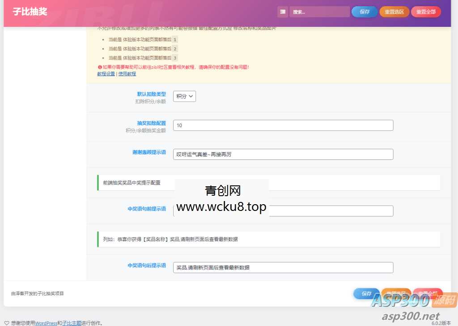
Task: Click the www.wcku8.top watermark link
Action: [221, 207]
